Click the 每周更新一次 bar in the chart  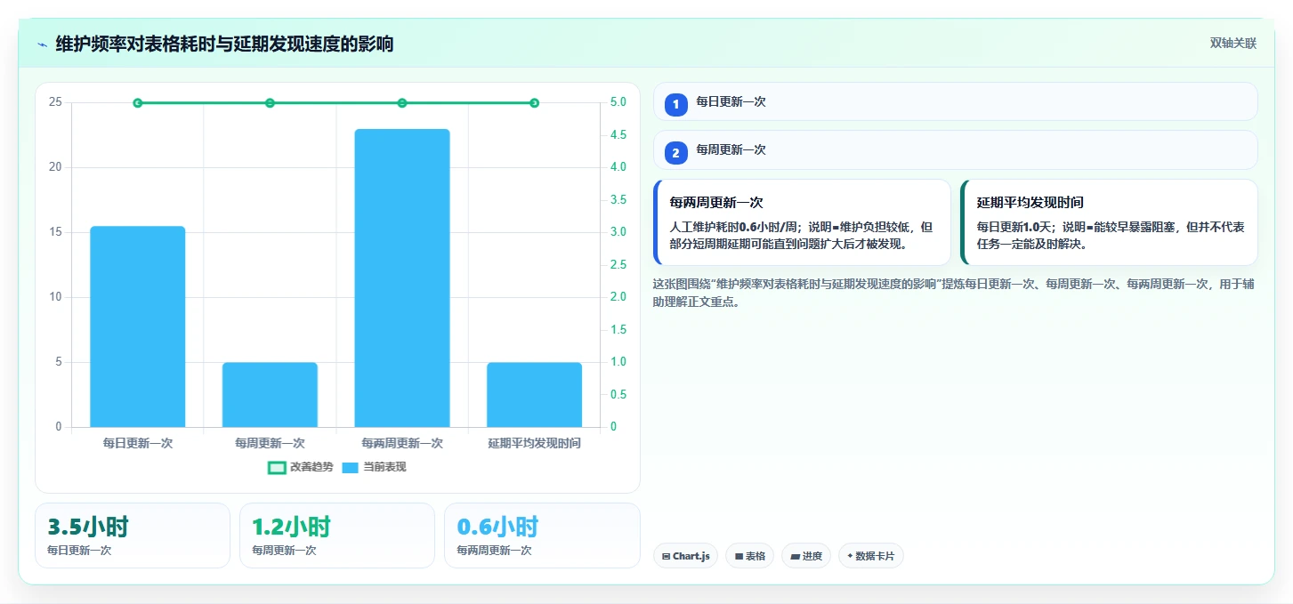[x=270, y=395]
